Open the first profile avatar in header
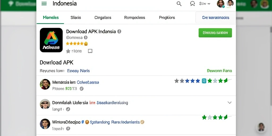Image resolution: width=272 pixels, height=136 pixels. 221,4
